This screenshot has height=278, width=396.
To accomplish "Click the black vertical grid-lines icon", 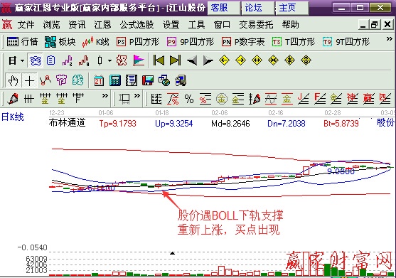I will pyautogui.click(x=28, y=99).
